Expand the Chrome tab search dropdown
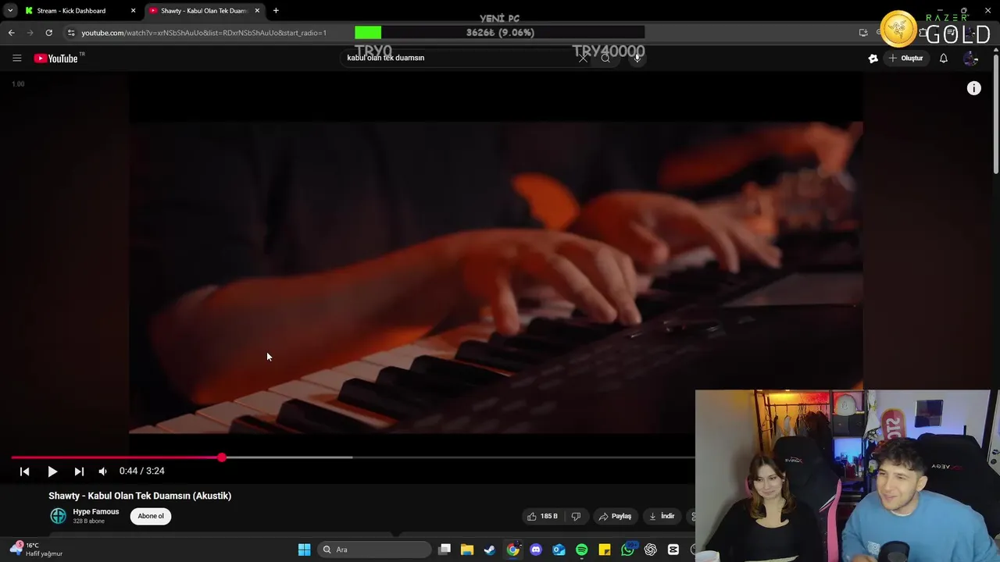 (x=9, y=11)
